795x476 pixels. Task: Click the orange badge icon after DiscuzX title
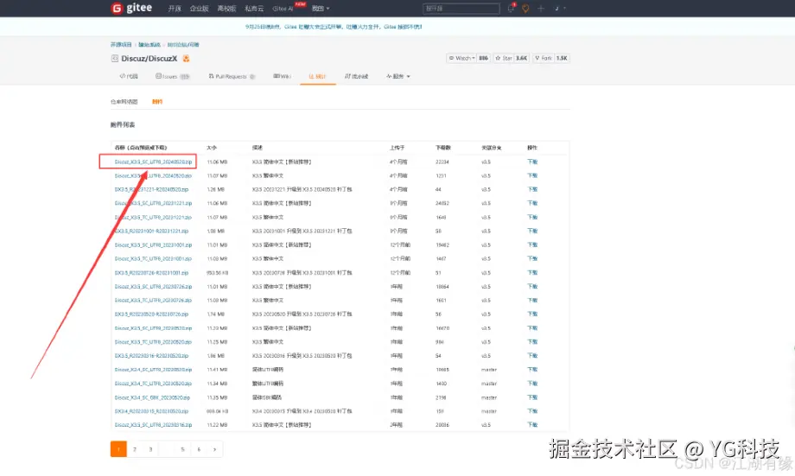(186, 59)
